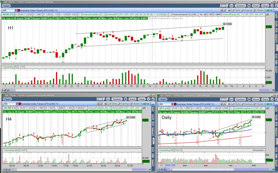Open grid layout selector in Daily window header
The width and height of the screenshot is (278, 173).
pos(224,100)
